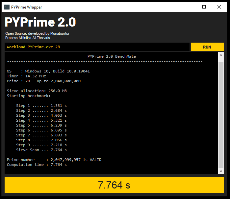Click the scrollbar down arrow
230x199 pixels.
[221, 171]
